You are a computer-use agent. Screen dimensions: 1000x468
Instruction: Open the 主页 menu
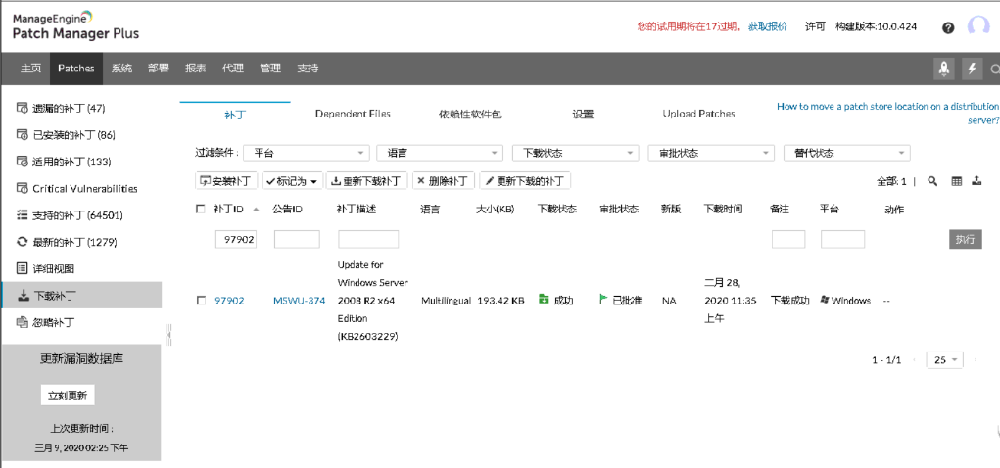pyautogui.click(x=30, y=69)
